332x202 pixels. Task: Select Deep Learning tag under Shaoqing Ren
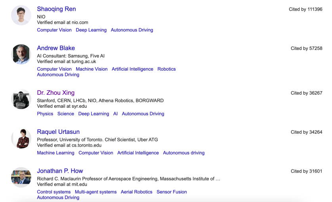pyautogui.click(x=91, y=30)
